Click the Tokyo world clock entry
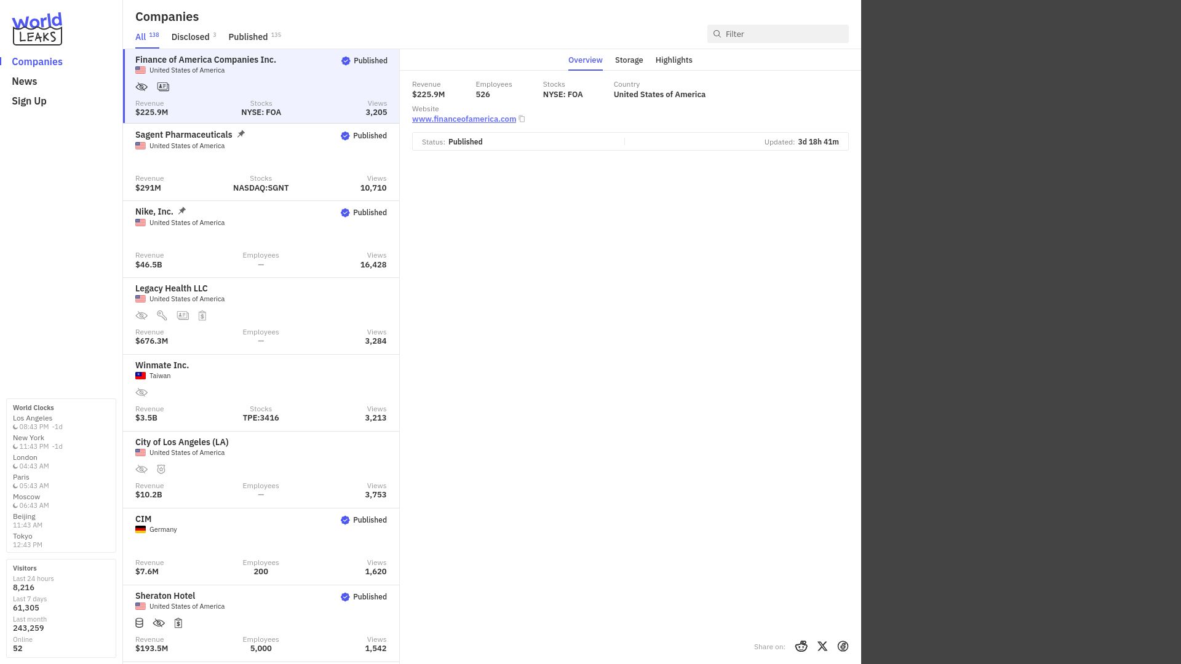The height and width of the screenshot is (664, 1181). [x=28, y=540]
